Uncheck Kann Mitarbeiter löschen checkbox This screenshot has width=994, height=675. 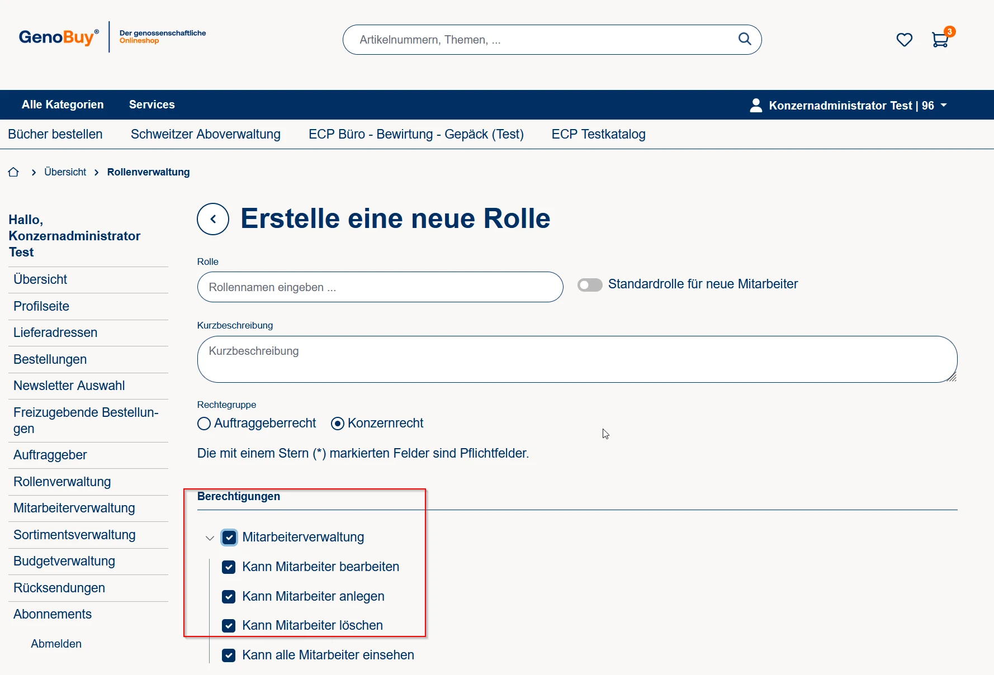point(229,626)
